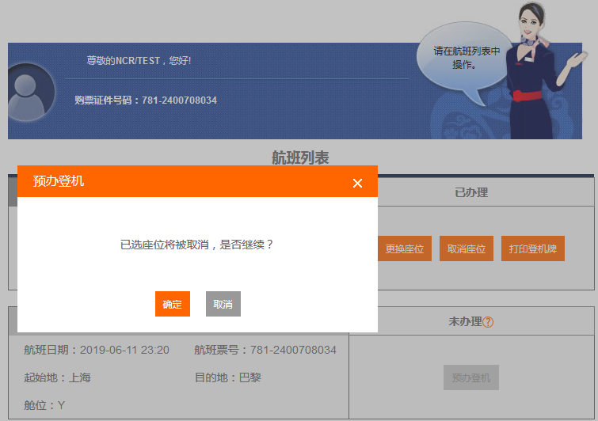Click the 确定 button to confirm
598x421 pixels.
coord(172,304)
